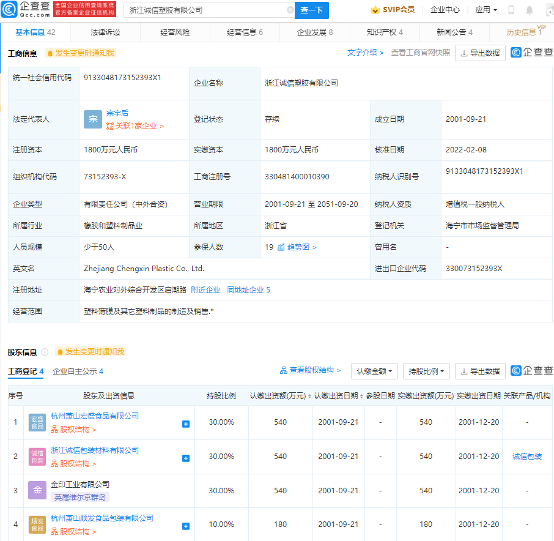Select 工商登记 sub-tab
The image size is (554, 541).
(26, 371)
